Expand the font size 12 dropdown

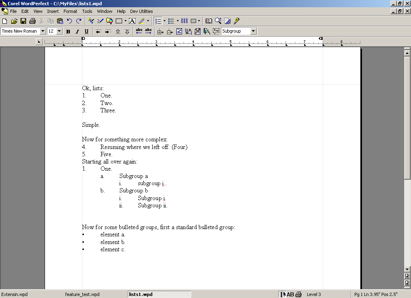tap(59, 31)
